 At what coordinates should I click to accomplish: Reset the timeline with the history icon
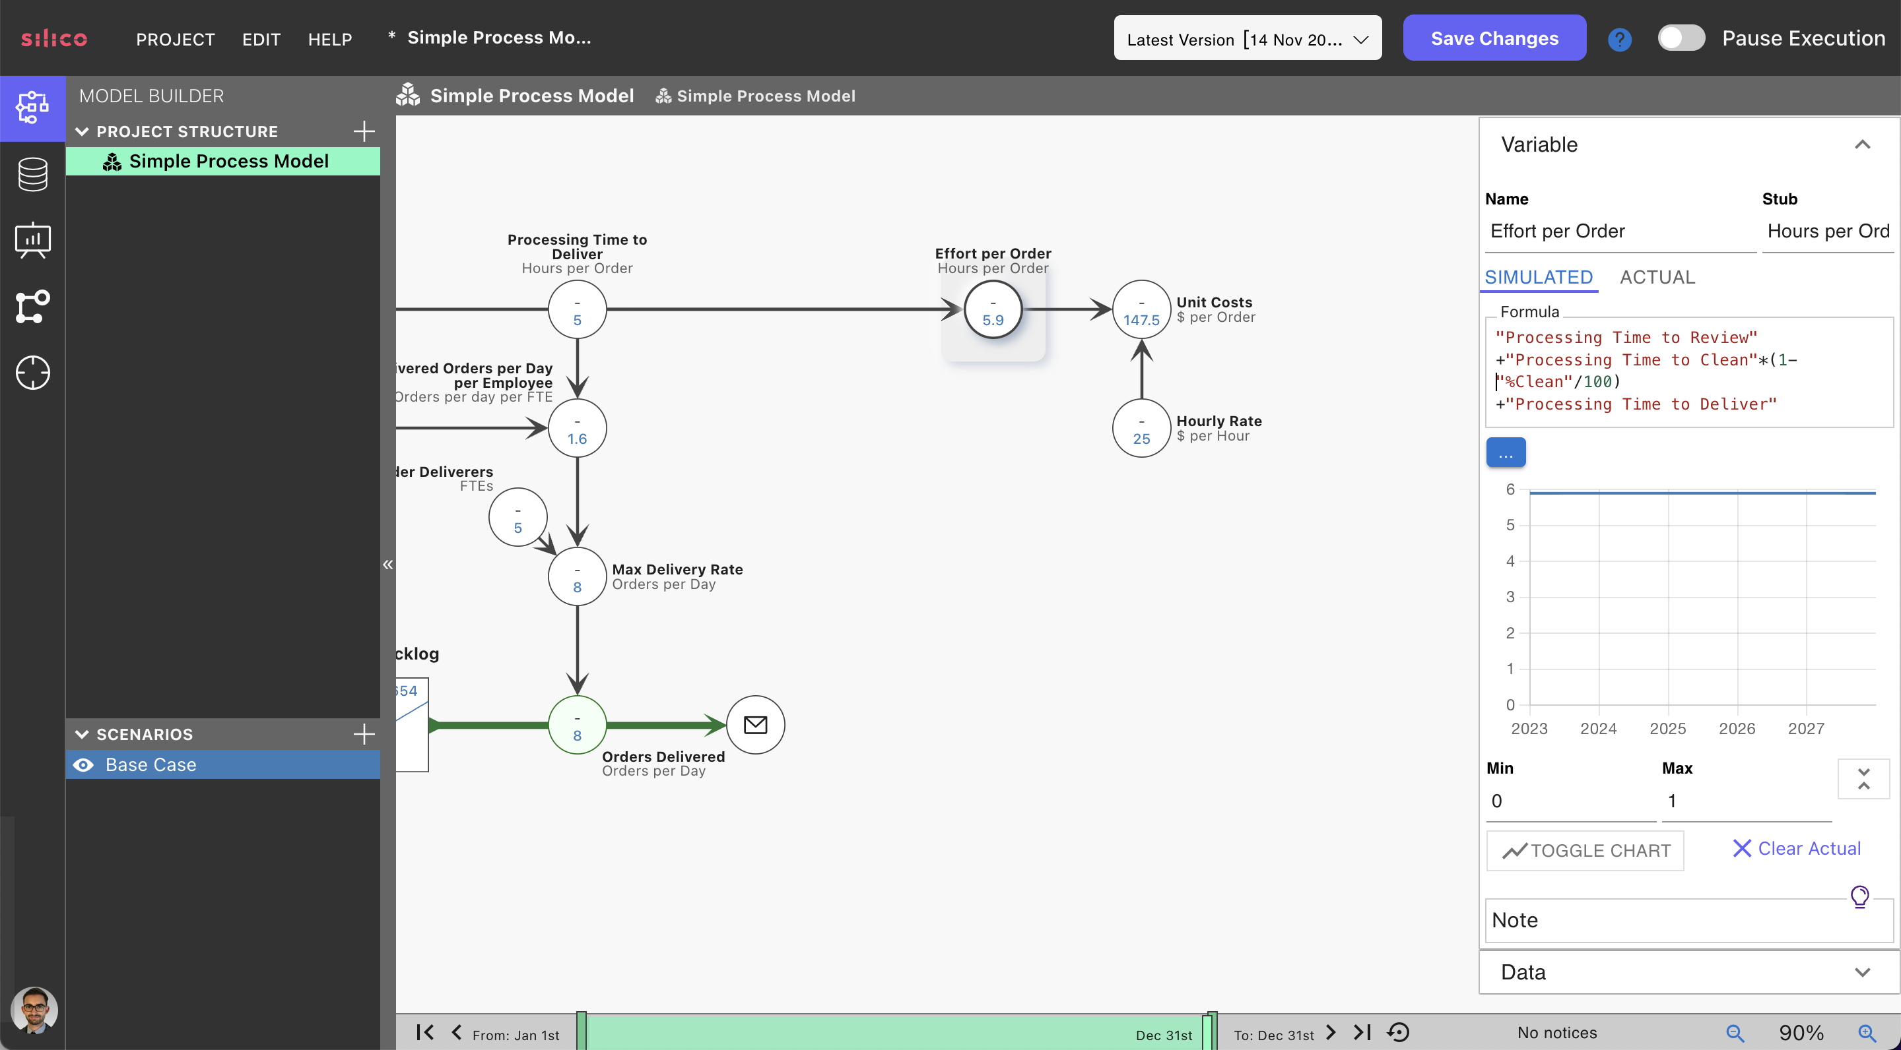1398,1032
